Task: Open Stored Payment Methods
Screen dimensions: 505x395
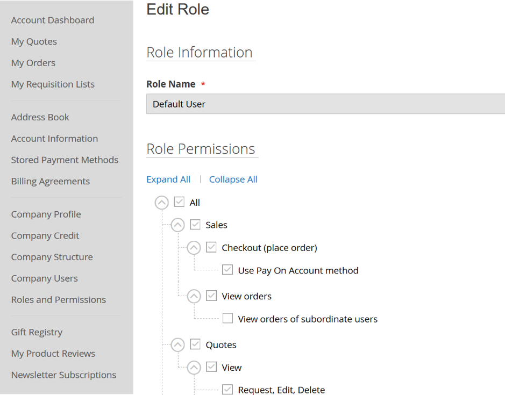Action: coord(65,160)
